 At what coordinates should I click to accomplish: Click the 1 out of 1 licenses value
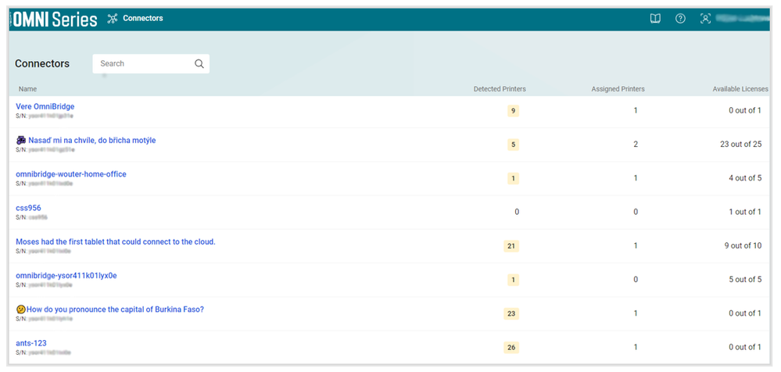coord(745,212)
